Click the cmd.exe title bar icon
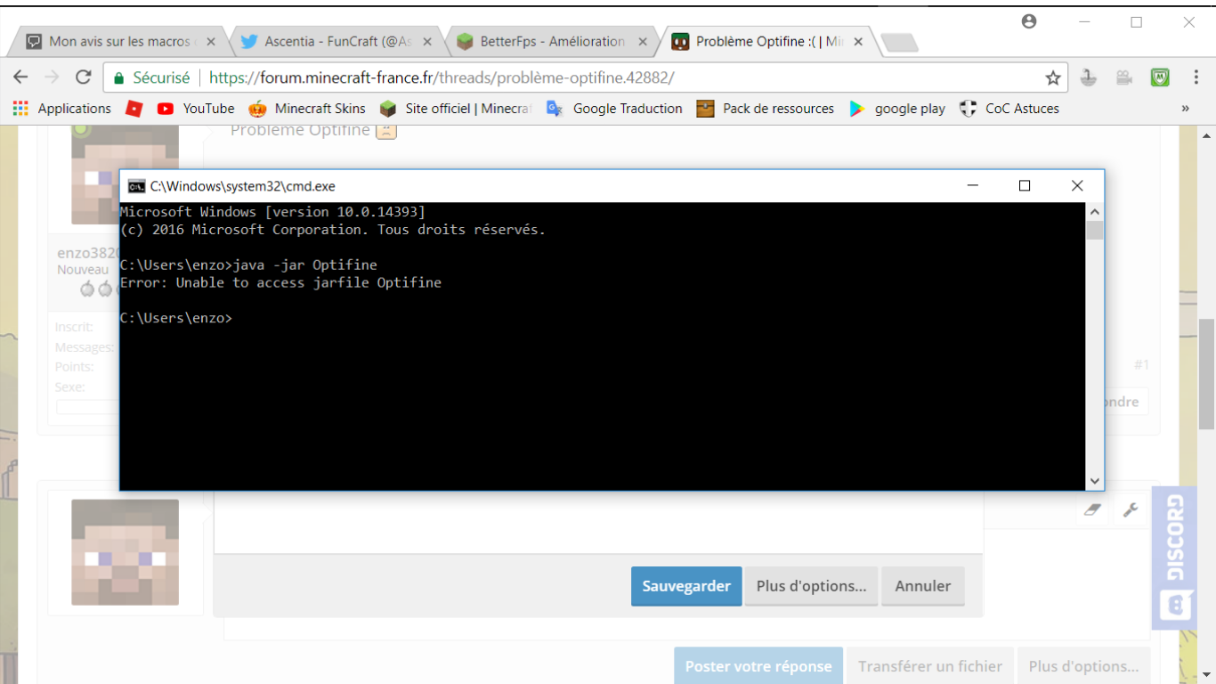Image resolution: width=1216 pixels, height=684 pixels. click(x=136, y=186)
